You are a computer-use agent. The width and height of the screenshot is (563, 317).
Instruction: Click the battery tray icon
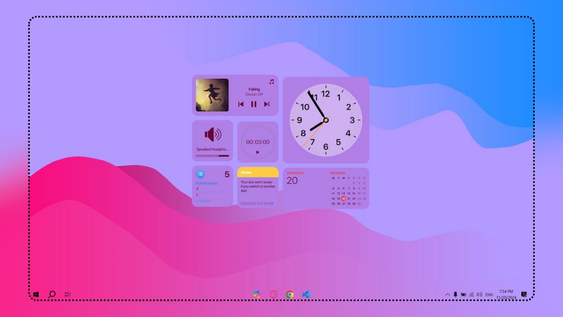tap(463, 294)
